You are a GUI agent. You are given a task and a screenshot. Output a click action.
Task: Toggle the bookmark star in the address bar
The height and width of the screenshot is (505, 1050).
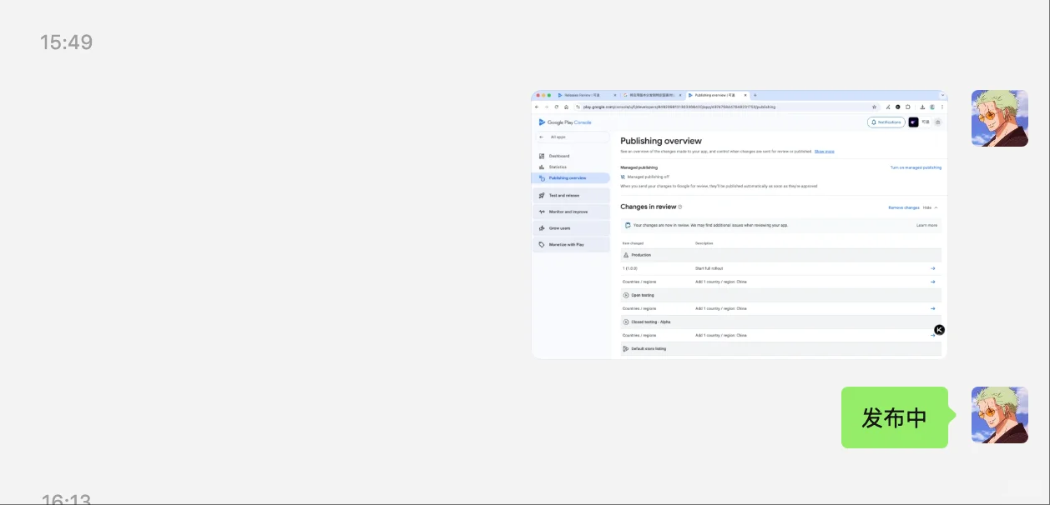pyautogui.click(x=873, y=107)
